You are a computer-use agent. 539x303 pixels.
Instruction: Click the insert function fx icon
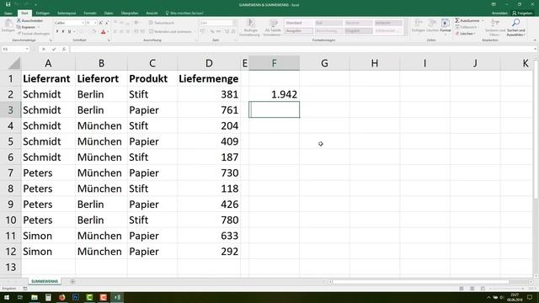coord(64,49)
